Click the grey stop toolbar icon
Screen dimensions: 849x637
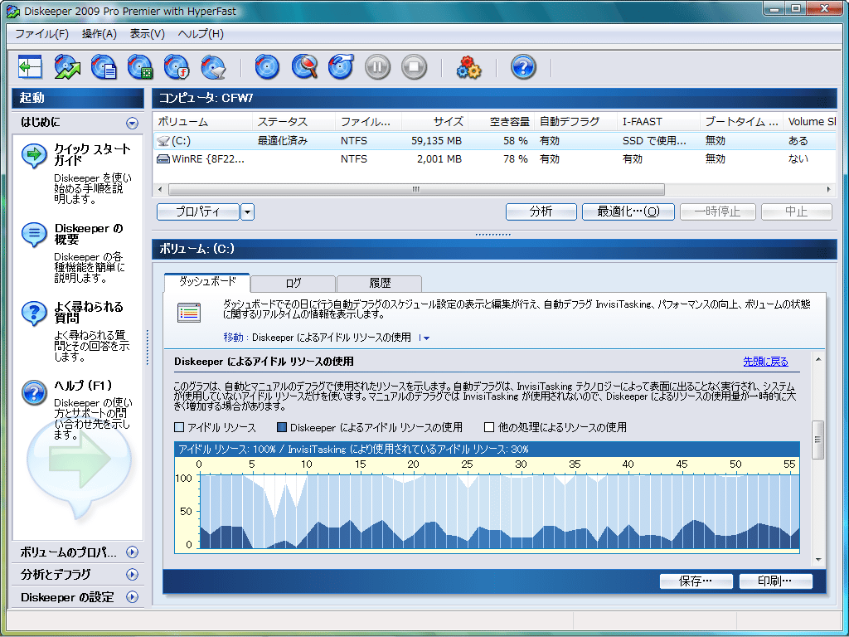415,67
